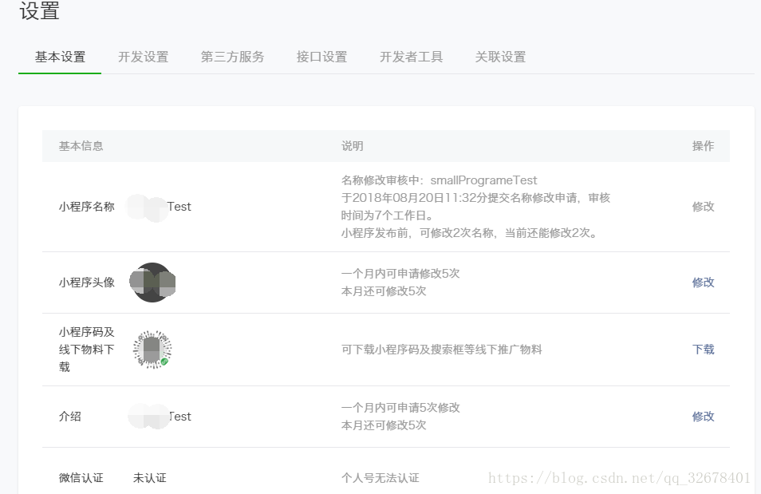Click the text 一个月内可申请5次修改
This screenshot has width=761, height=494.
tap(400, 408)
